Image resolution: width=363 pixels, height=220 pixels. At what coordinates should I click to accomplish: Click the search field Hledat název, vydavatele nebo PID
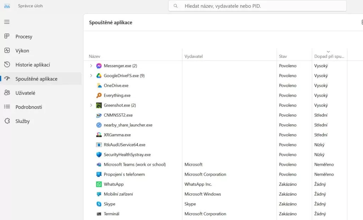pos(257,6)
